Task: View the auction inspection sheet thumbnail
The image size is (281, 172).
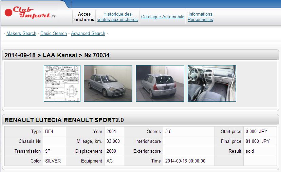Action: click(x=62, y=83)
